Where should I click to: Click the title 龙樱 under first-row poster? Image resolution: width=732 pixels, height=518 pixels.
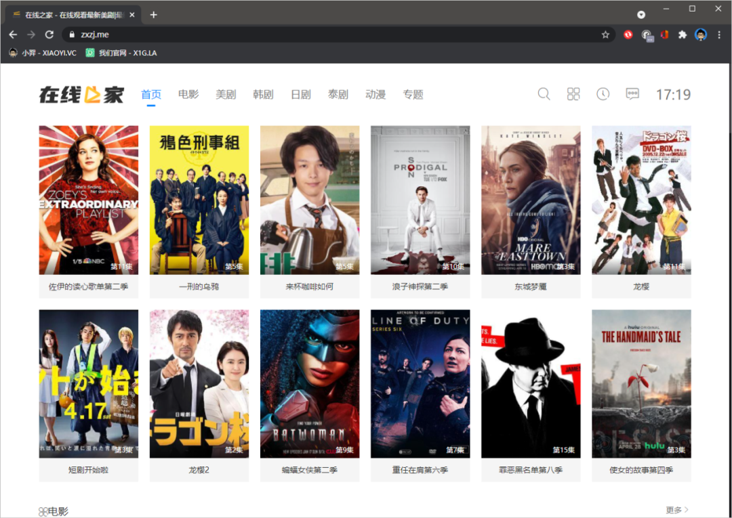click(x=641, y=286)
